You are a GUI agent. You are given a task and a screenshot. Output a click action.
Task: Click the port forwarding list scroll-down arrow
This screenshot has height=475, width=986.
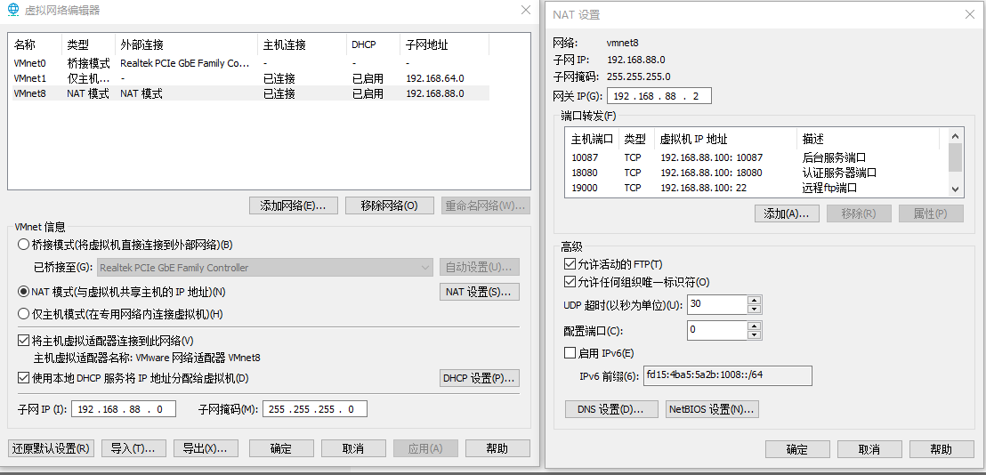955,189
